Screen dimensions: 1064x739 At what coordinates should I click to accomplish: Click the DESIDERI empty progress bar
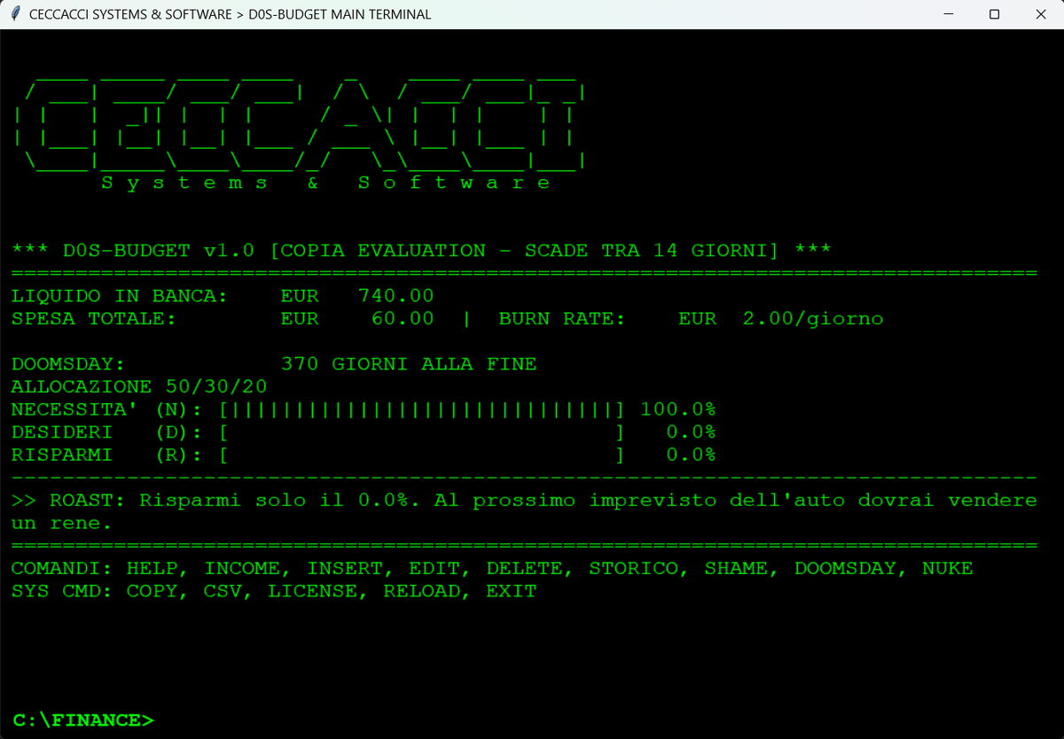click(422, 432)
